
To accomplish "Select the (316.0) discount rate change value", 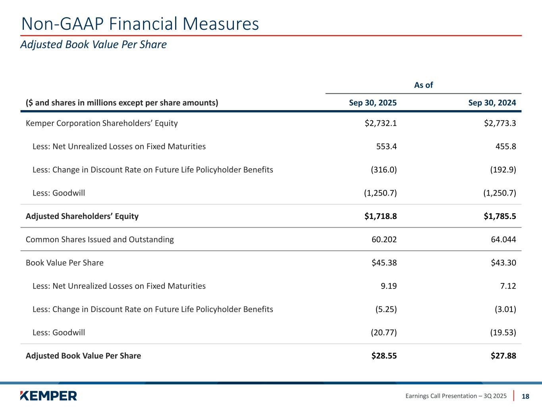I will (x=384, y=170).
